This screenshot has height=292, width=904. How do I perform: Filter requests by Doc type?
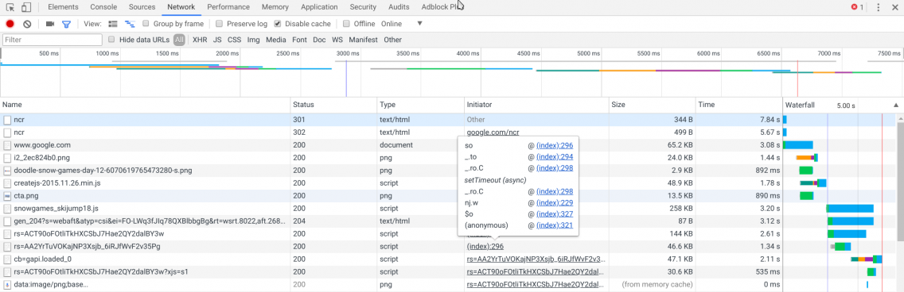(319, 40)
